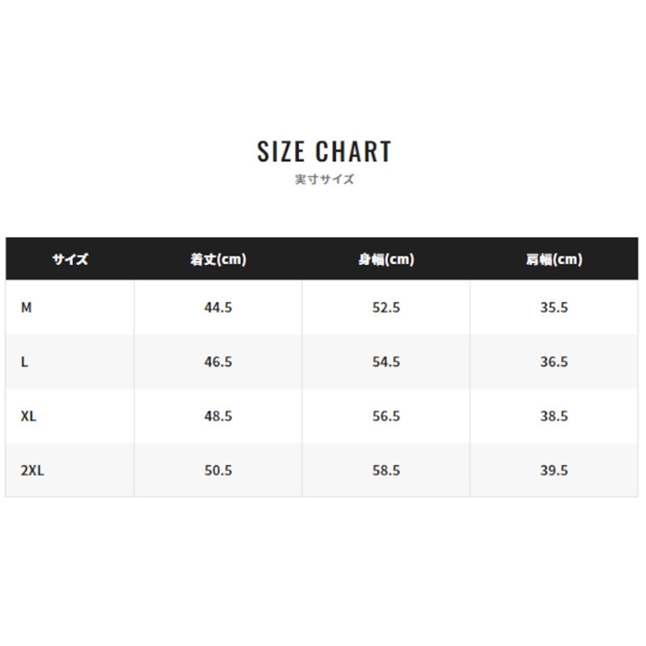Select the L size row label
This screenshot has height=646, width=646.
point(24,362)
